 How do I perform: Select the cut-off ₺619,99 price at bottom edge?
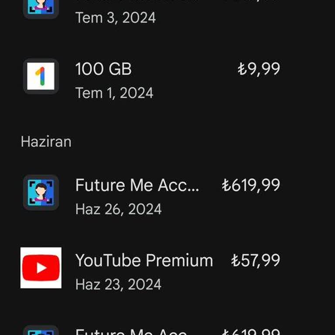(x=251, y=332)
